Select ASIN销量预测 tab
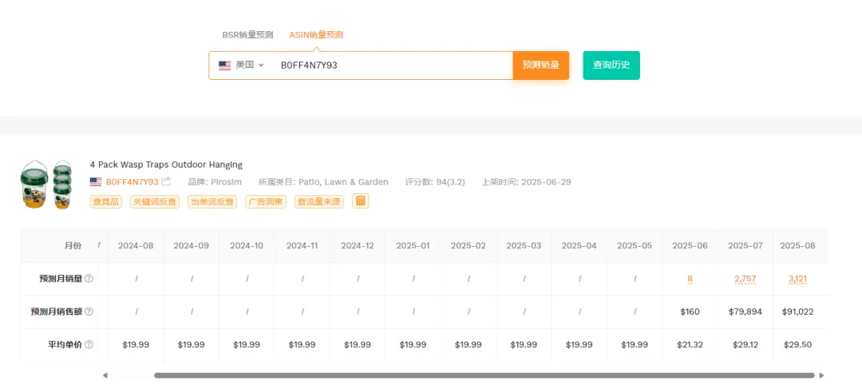Image resolution: width=862 pixels, height=389 pixels. (316, 34)
